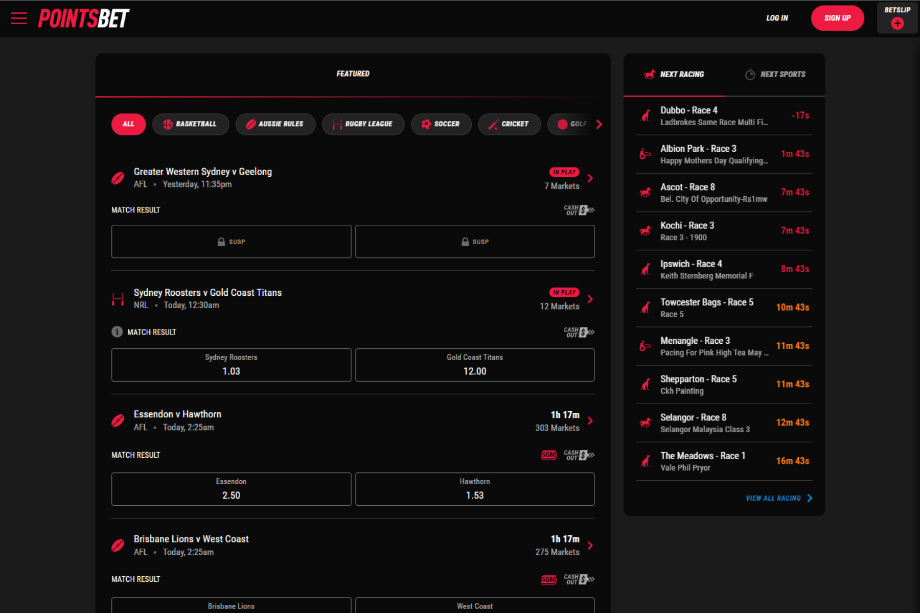
Task: Open Ipswich Race 4
Action: (x=724, y=269)
